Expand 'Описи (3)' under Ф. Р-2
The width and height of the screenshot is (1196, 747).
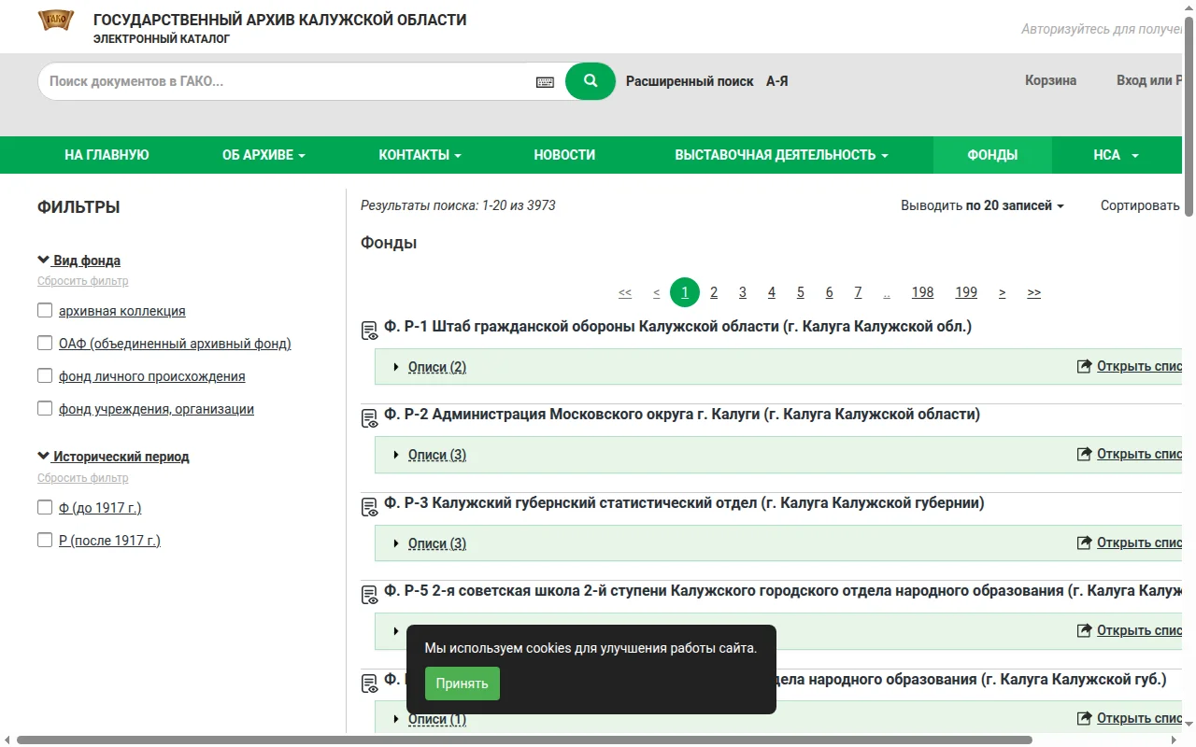coord(436,455)
